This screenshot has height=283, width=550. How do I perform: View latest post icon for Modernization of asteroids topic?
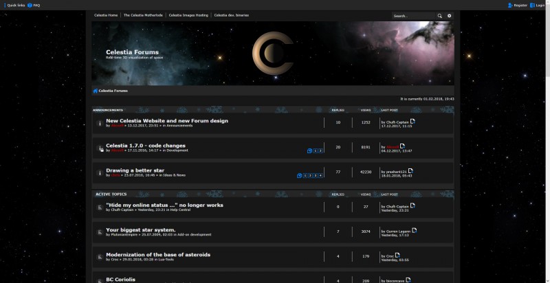click(x=397, y=256)
